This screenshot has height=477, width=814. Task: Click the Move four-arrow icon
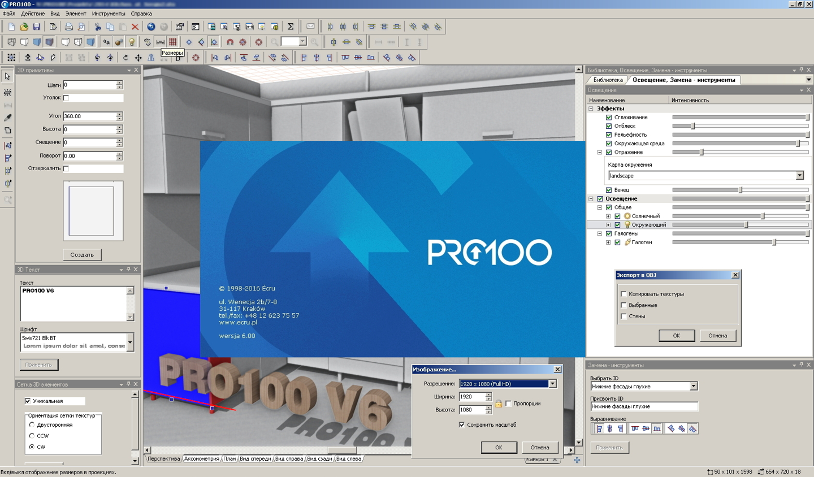138,57
